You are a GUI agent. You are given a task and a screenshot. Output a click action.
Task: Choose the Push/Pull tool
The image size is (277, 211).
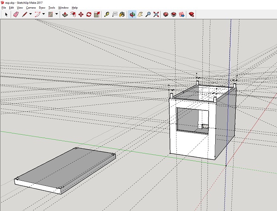[x=65, y=14]
